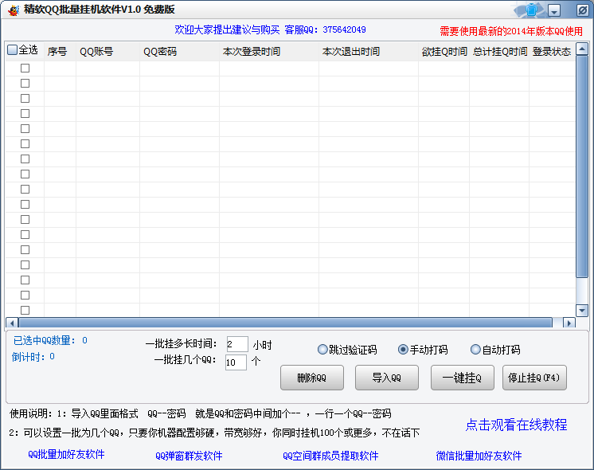
Task: Click the 停止挂Q(F4) button
Action: tap(534, 378)
